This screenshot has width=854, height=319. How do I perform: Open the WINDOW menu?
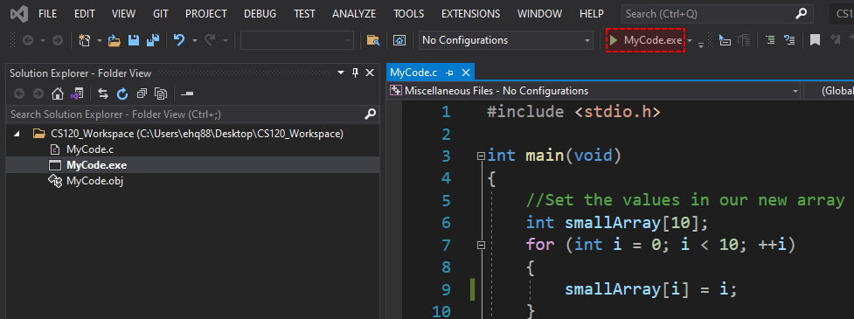click(539, 14)
